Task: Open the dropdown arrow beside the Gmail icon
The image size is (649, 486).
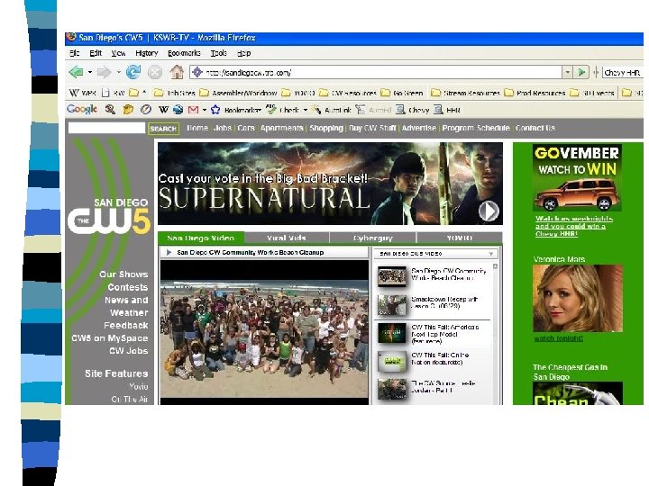Action: coord(204,110)
